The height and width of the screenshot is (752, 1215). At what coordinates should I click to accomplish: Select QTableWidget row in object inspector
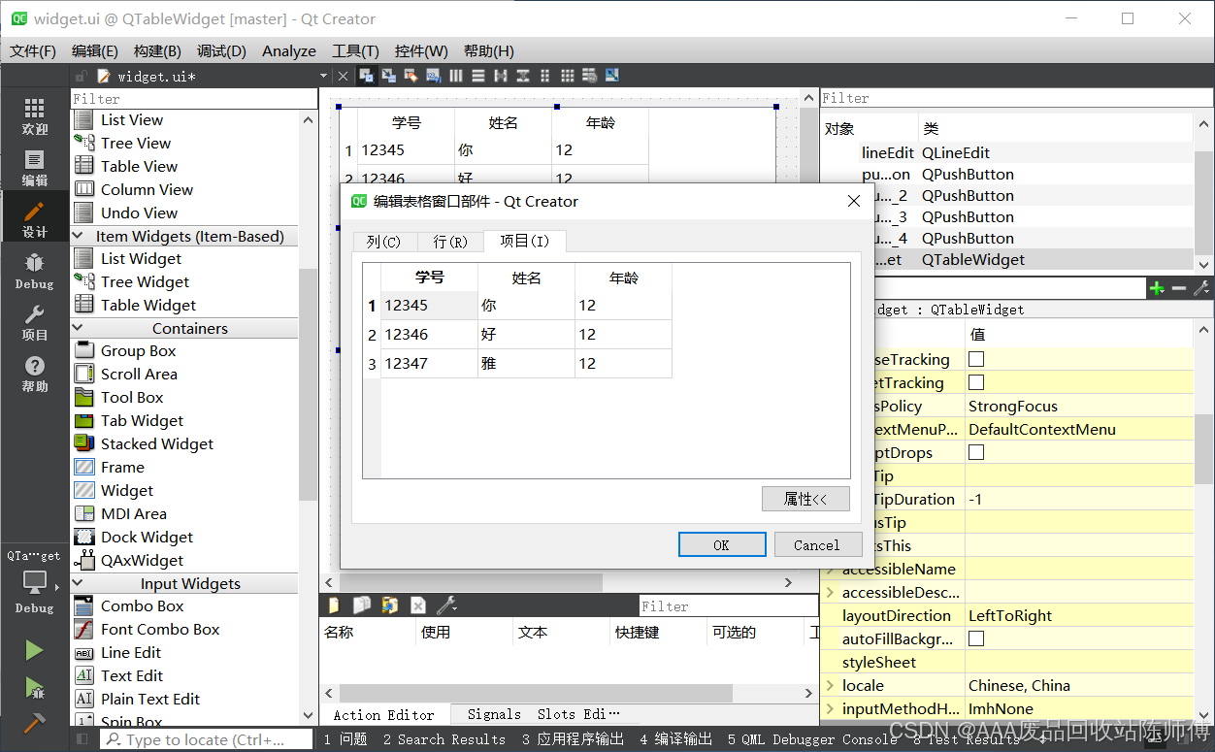click(1006, 259)
